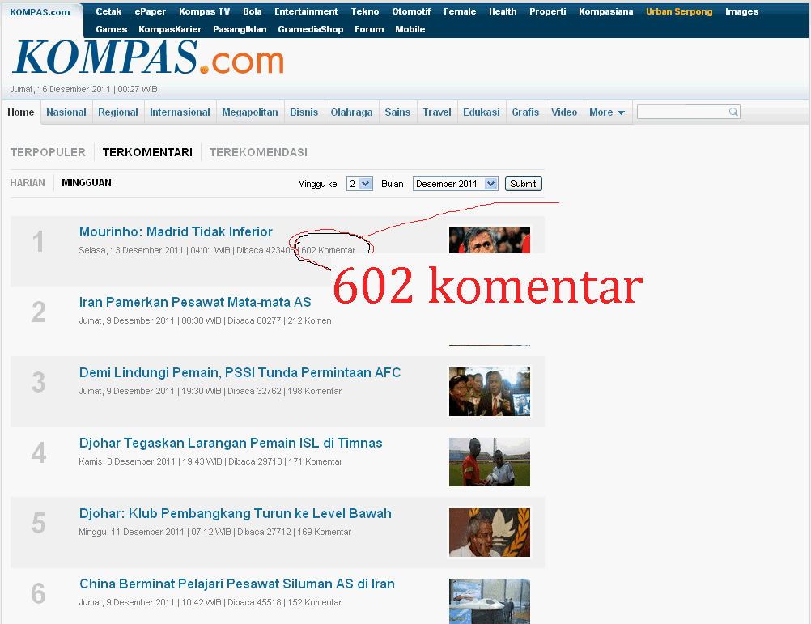This screenshot has height=624, width=811.
Task: Open the KompasKarier link
Action: tap(170, 29)
